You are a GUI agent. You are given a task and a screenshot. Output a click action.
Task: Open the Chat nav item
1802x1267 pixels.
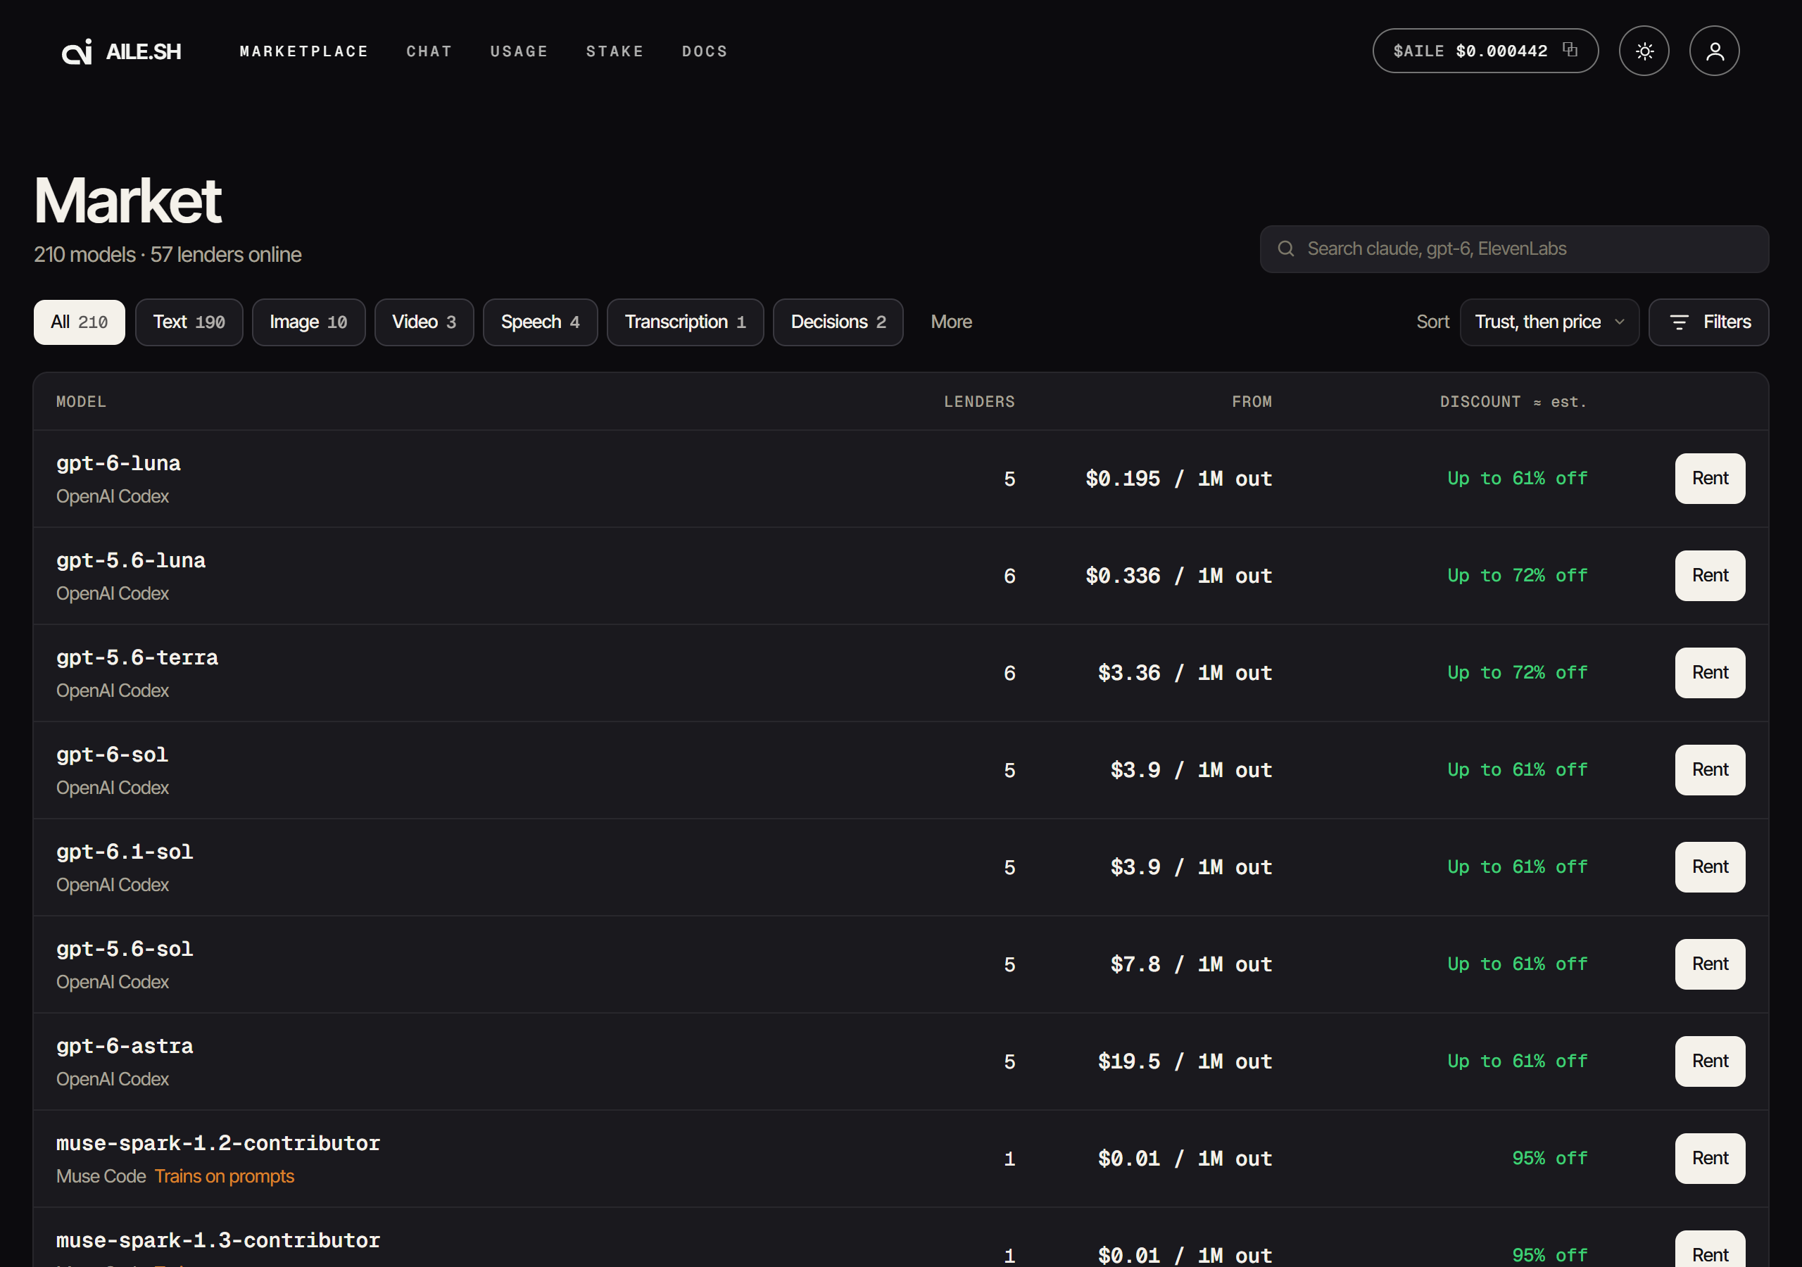click(x=429, y=51)
